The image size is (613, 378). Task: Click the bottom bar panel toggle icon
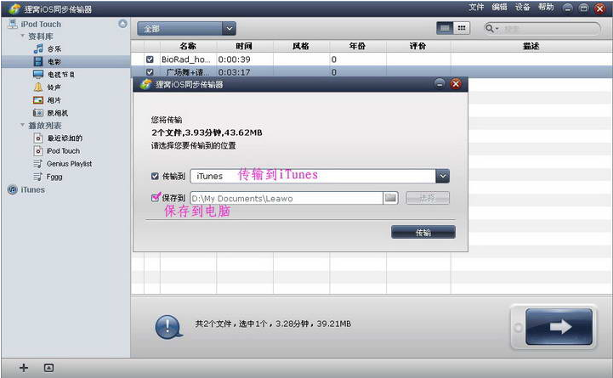(x=48, y=368)
